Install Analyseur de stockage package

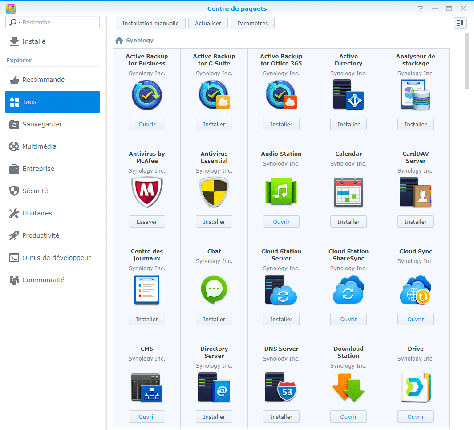[x=416, y=124]
